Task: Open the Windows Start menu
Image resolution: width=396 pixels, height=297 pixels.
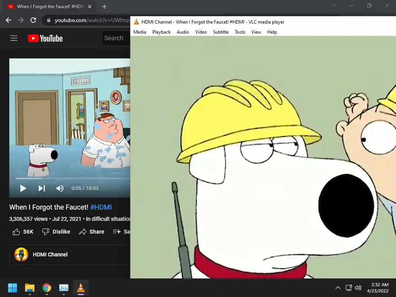Action: (x=12, y=288)
